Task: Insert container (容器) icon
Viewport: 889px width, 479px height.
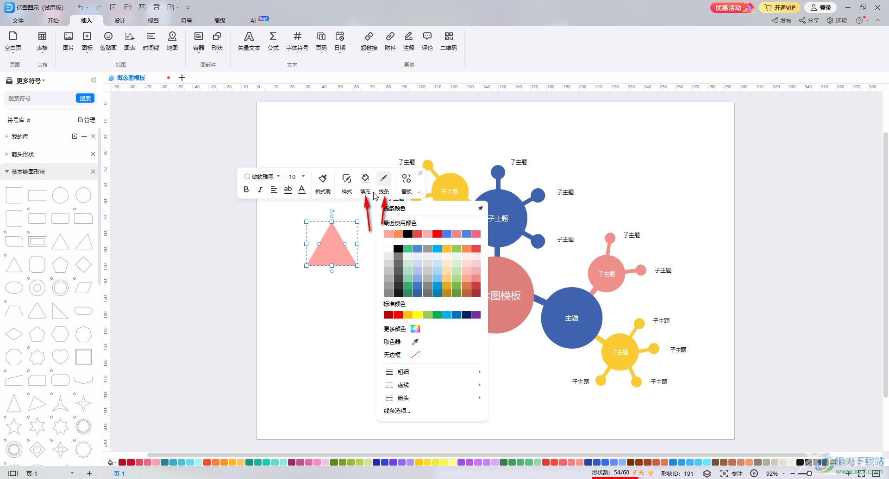Action: tap(199, 41)
